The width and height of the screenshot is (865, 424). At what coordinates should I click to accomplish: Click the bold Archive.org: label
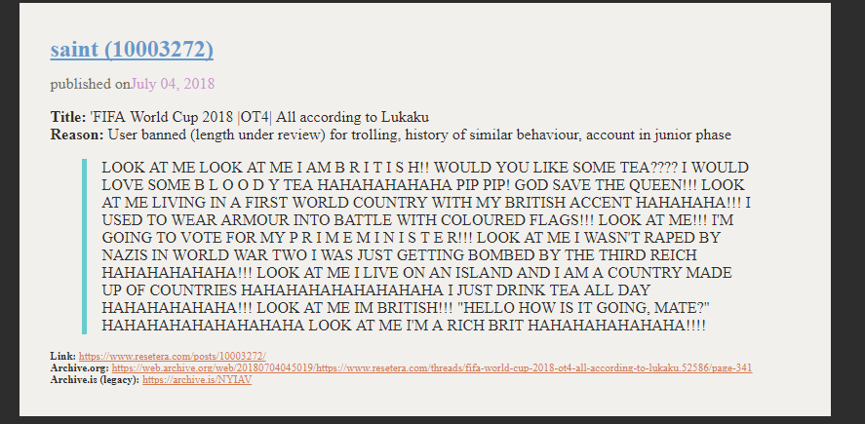point(79,367)
